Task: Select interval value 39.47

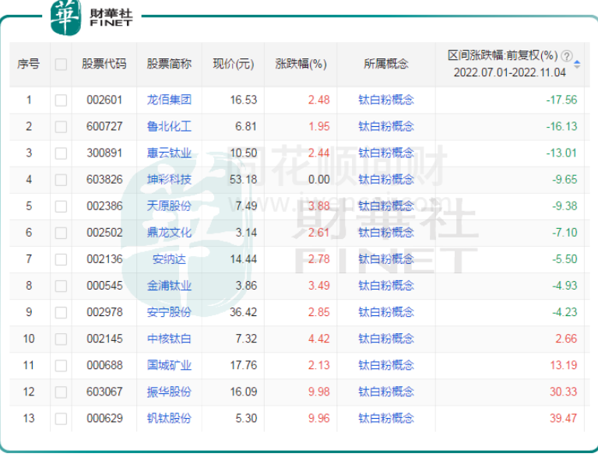Action: point(563,418)
